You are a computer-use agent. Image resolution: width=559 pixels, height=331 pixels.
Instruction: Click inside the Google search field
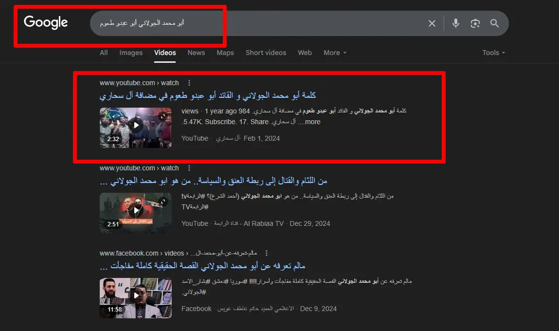coord(257,23)
